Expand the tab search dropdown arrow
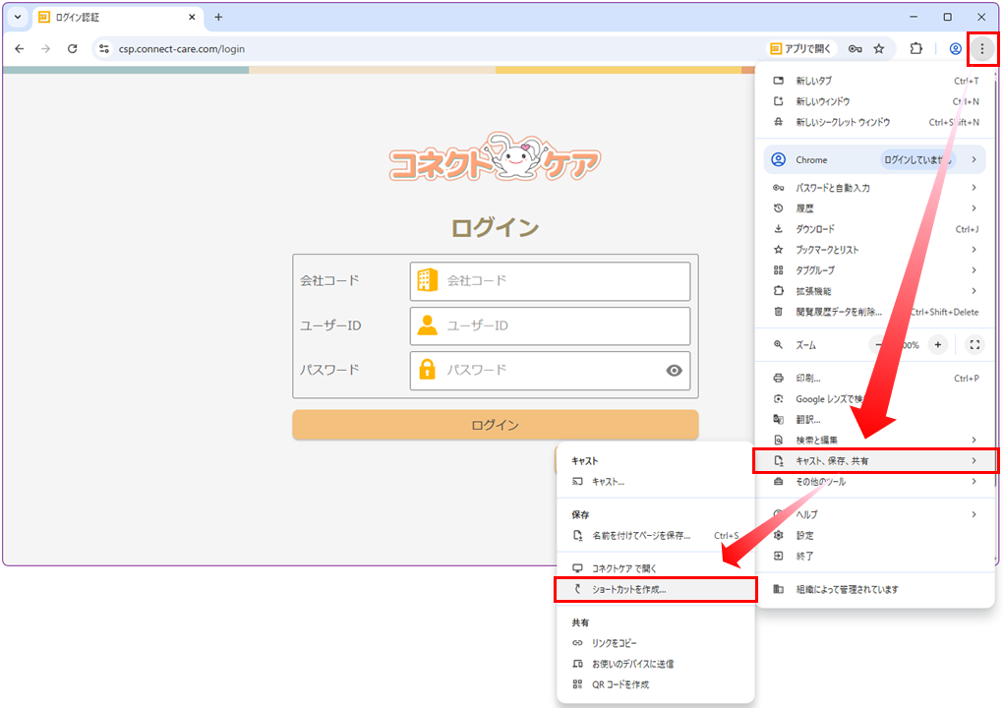The width and height of the screenshot is (1003, 708). pyautogui.click(x=18, y=17)
